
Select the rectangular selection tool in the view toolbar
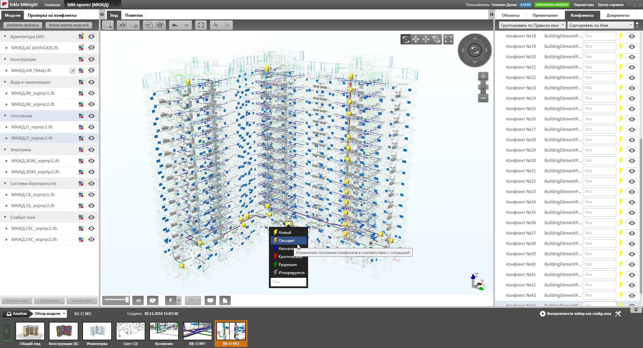coord(108,25)
